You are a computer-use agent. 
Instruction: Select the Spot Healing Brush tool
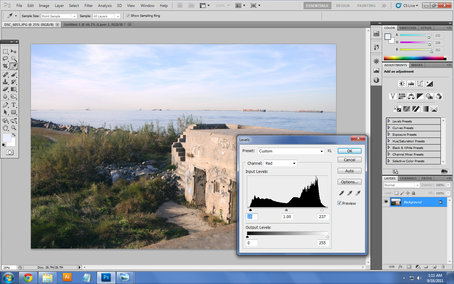(5, 74)
